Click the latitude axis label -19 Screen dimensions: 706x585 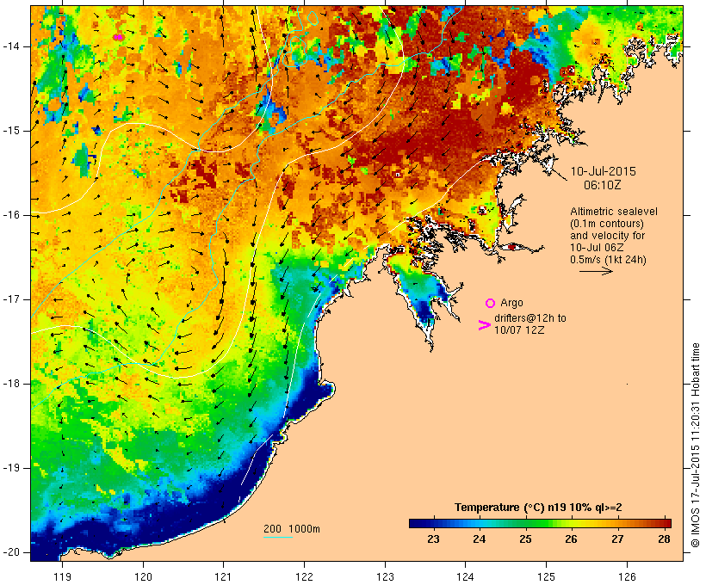coord(10,468)
